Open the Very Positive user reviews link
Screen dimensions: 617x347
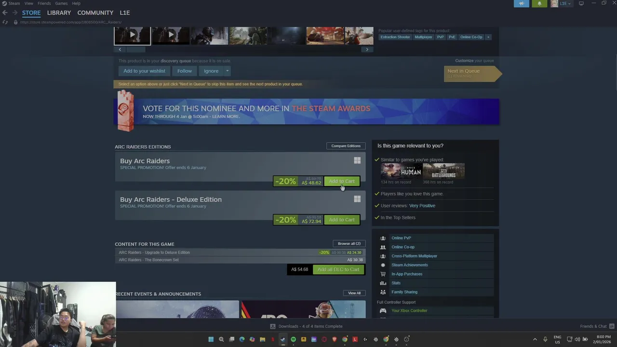click(422, 206)
